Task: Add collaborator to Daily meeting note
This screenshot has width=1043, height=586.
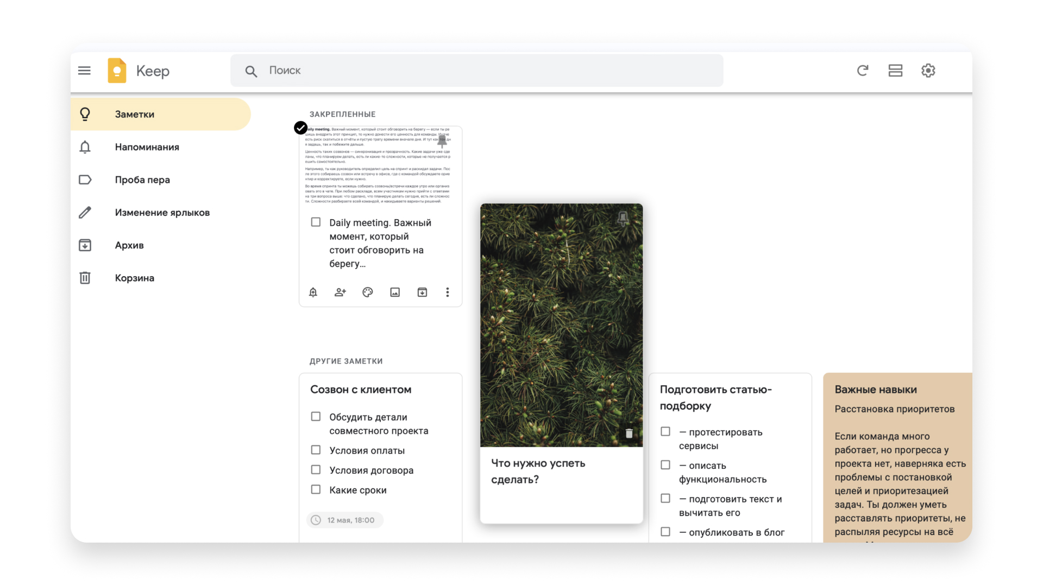Action: [340, 292]
